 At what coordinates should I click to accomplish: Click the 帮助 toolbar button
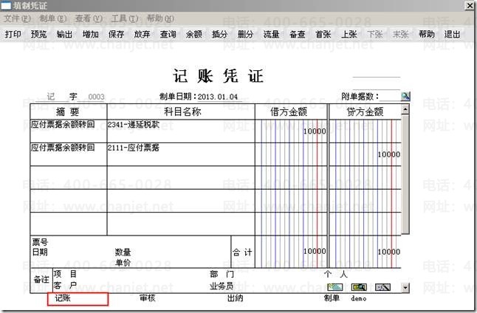427,34
